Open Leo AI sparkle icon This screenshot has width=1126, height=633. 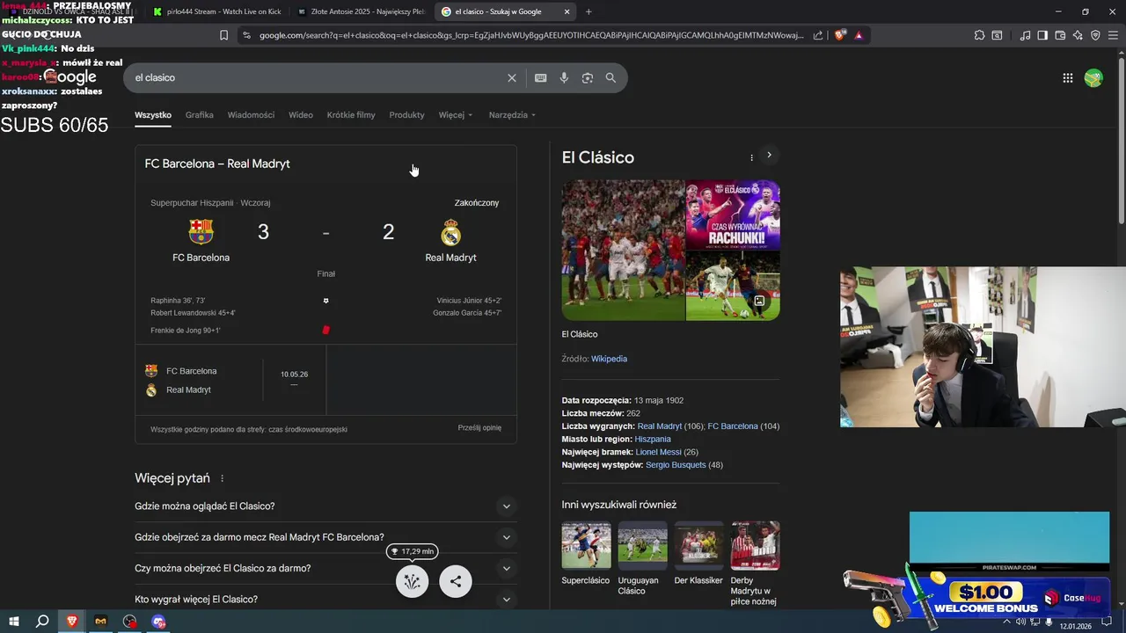[1078, 35]
